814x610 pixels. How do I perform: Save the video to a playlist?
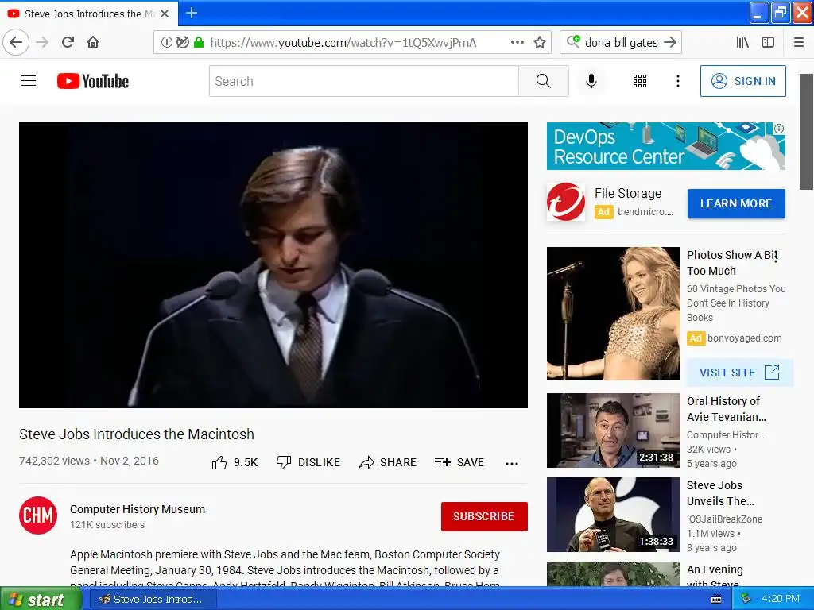click(x=459, y=462)
